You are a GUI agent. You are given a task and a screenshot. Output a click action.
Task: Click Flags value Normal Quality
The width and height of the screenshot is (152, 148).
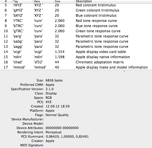(x=57, y=115)
